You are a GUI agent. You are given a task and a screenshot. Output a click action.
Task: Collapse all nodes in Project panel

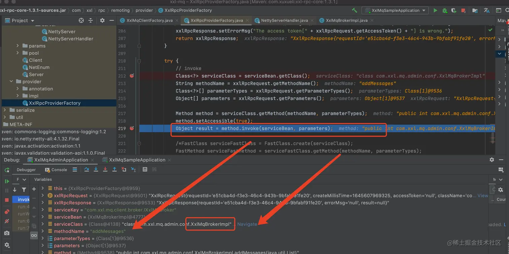pos(91,20)
